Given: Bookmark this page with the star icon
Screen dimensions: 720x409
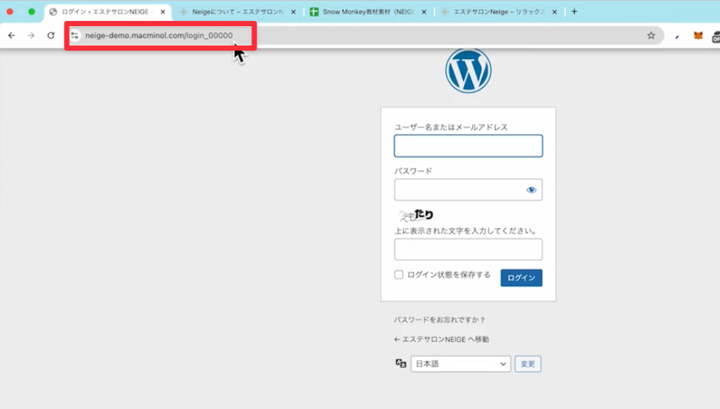Looking at the screenshot, I should pyautogui.click(x=651, y=35).
